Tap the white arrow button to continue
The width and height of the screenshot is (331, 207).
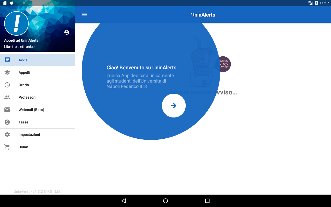[x=174, y=106]
